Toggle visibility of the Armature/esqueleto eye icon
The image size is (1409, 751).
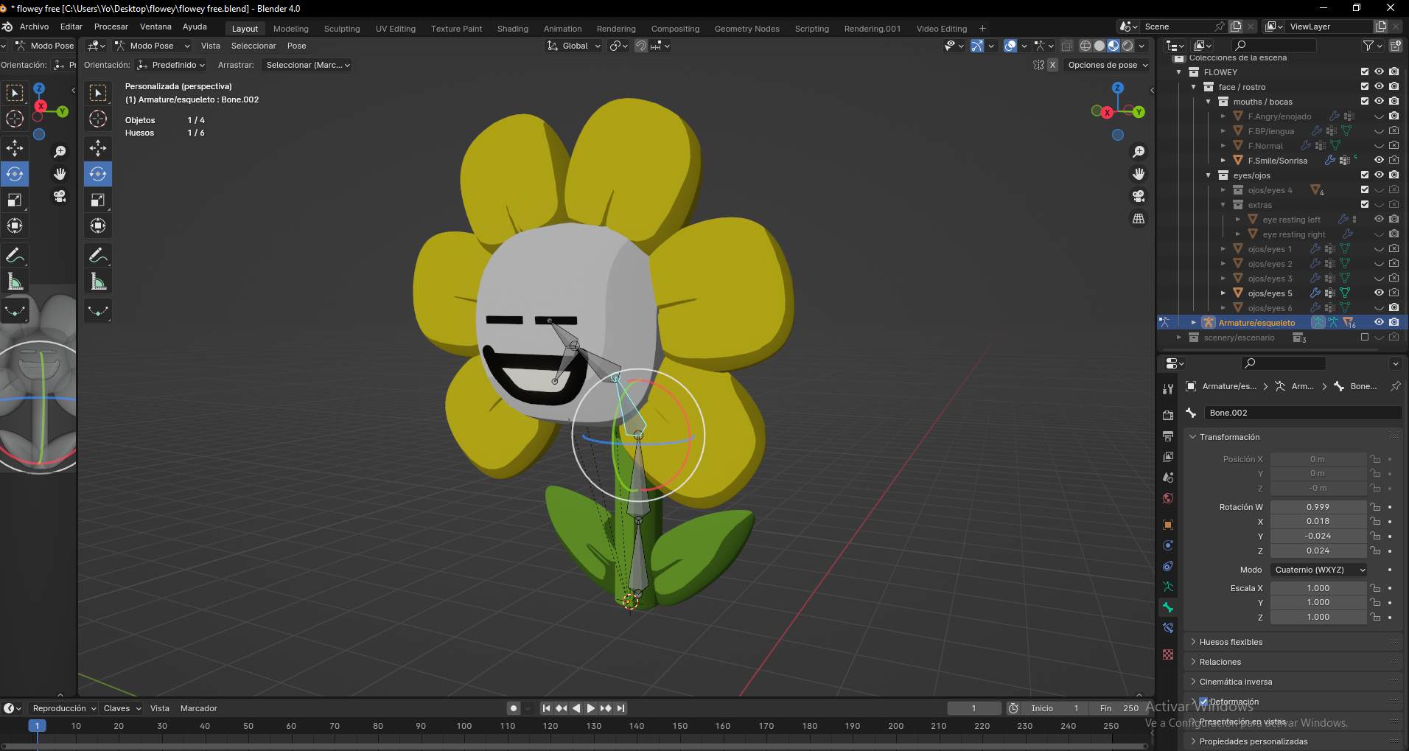click(1378, 322)
